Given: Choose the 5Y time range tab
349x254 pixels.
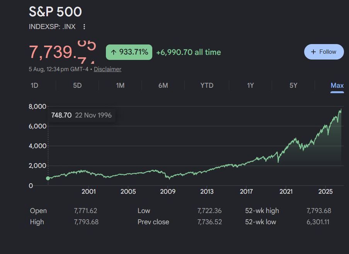Looking at the screenshot, I should (293, 85).
